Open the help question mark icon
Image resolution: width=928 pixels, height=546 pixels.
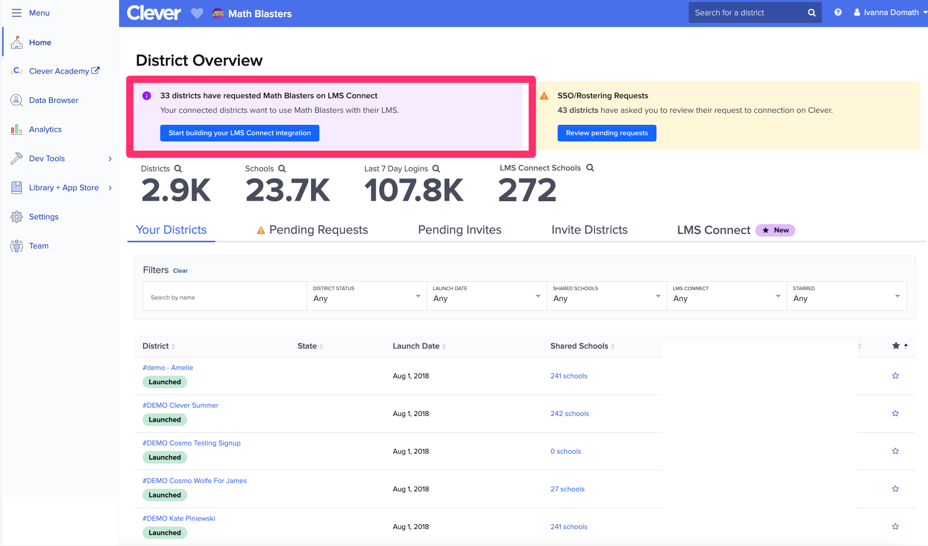tap(837, 11)
